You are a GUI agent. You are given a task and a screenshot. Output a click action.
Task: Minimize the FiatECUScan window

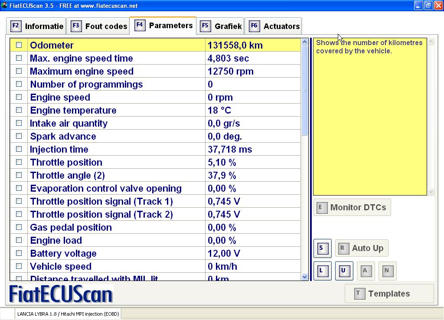click(x=418, y=5)
